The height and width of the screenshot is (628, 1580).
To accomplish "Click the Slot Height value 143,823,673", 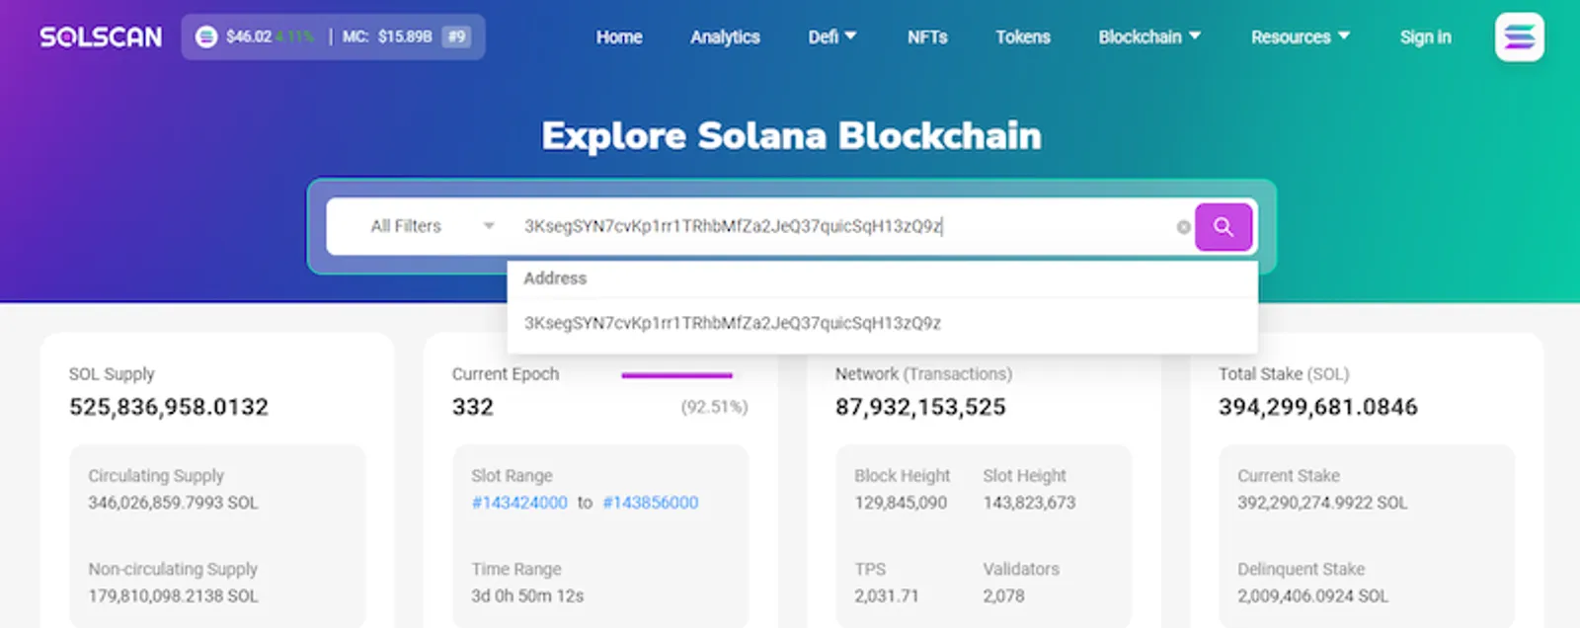I will (1029, 503).
